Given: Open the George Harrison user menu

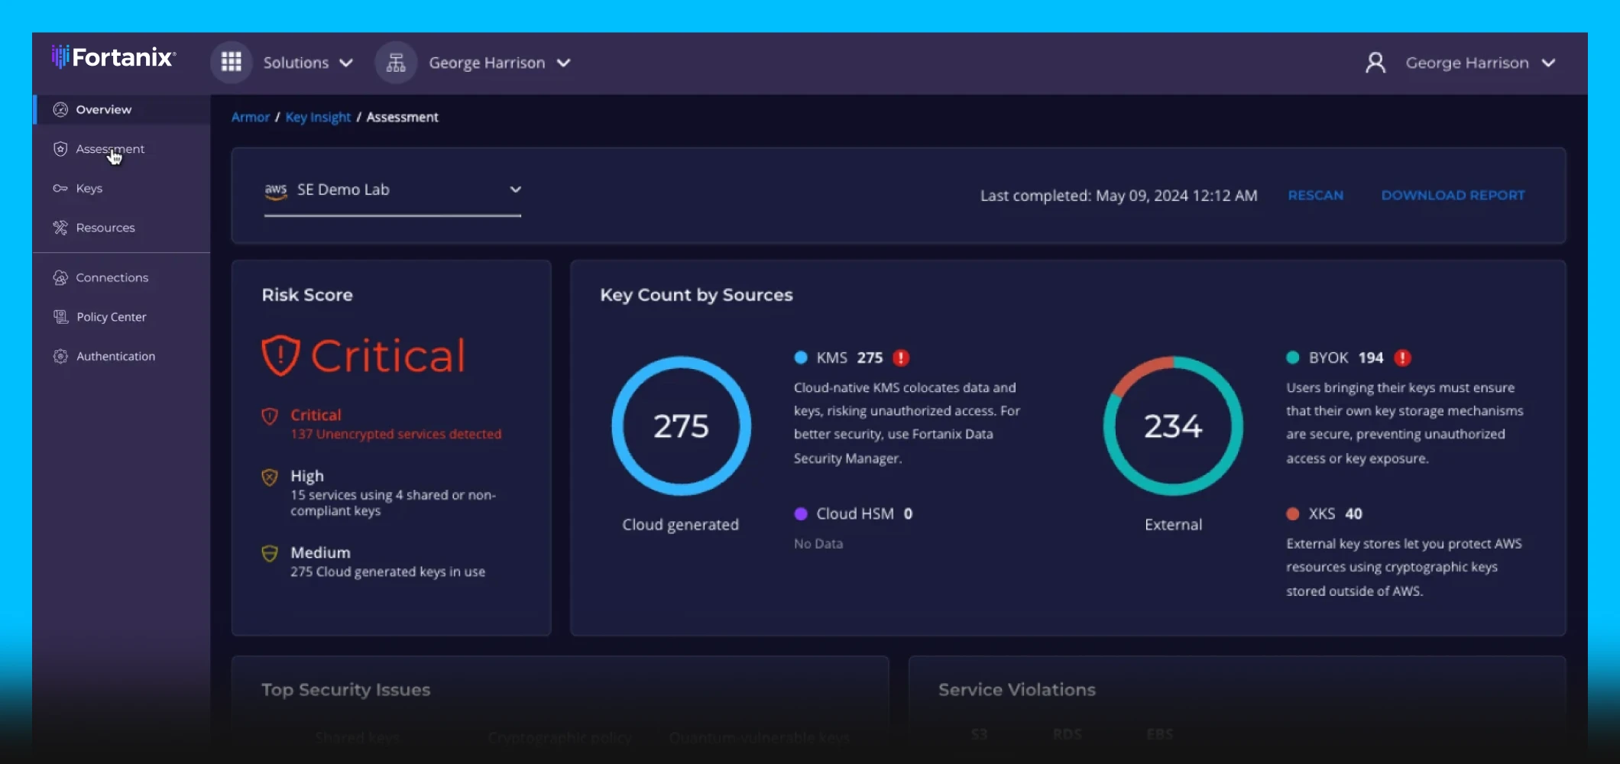Looking at the screenshot, I should [x=1481, y=63].
